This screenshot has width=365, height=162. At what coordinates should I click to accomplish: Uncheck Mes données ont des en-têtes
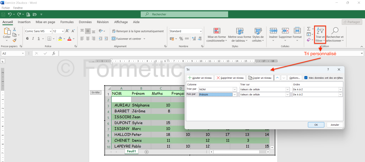[306, 78]
